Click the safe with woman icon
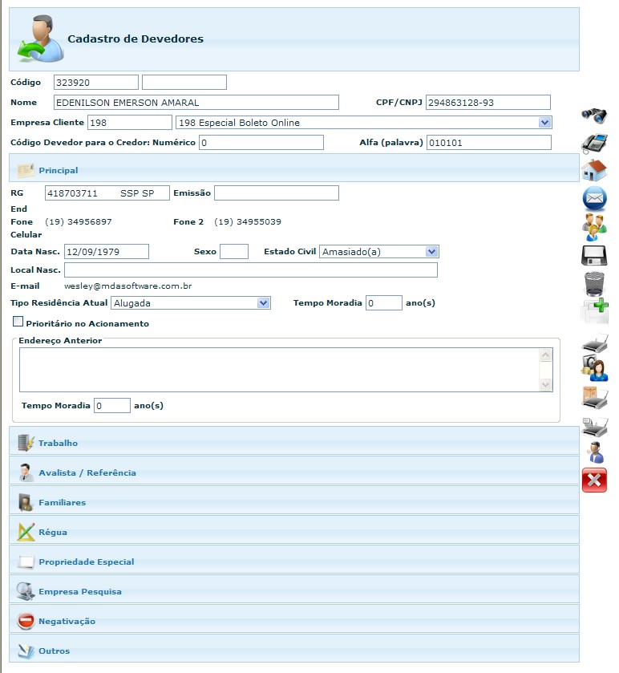The height and width of the screenshot is (673, 619). (594, 368)
